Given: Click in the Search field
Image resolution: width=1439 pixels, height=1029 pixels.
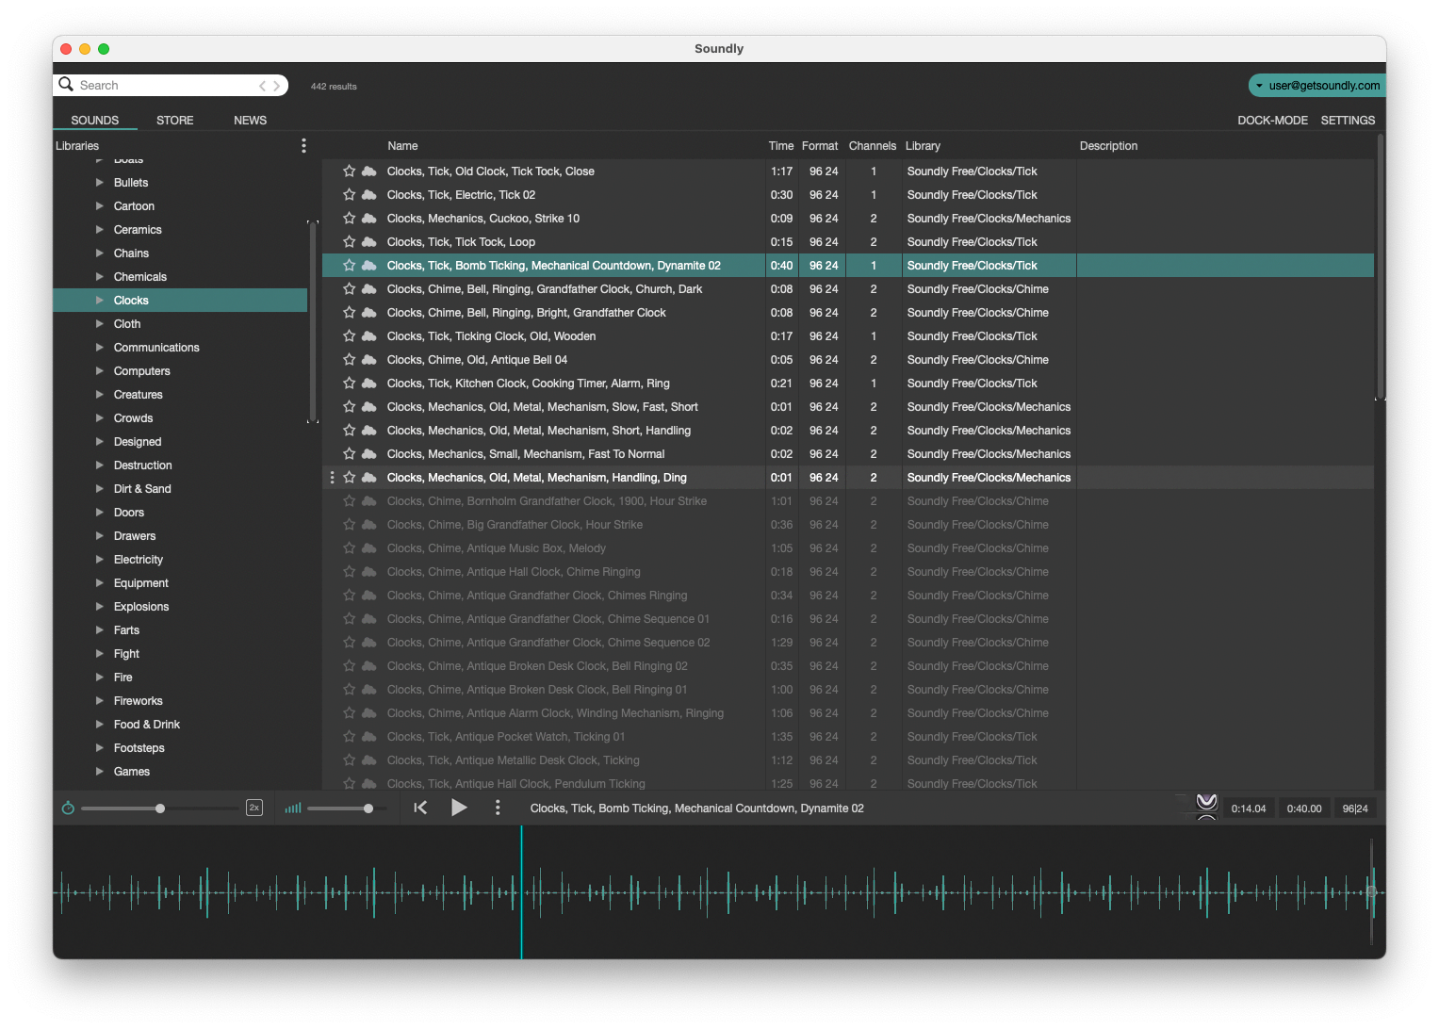Looking at the screenshot, I should pos(170,86).
